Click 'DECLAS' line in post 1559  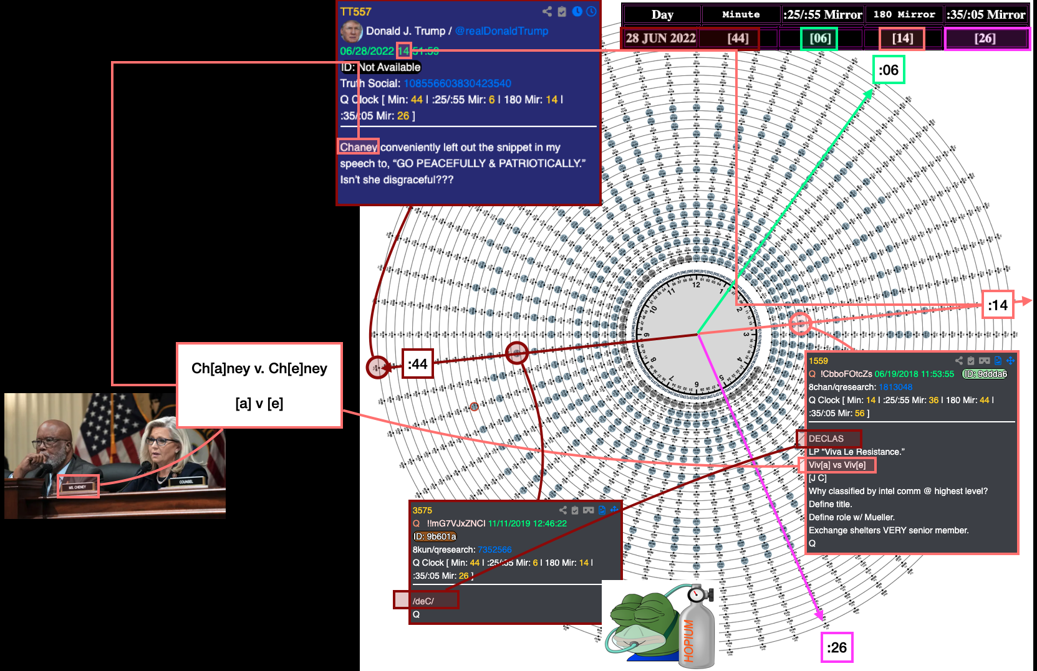(x=826, y=439)
